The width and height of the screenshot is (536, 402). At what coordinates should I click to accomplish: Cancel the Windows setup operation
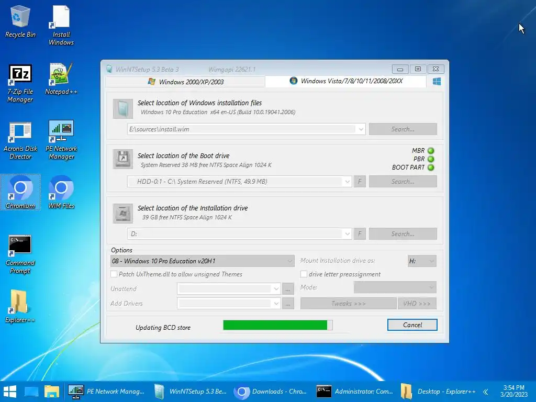[x=412, y=325]
